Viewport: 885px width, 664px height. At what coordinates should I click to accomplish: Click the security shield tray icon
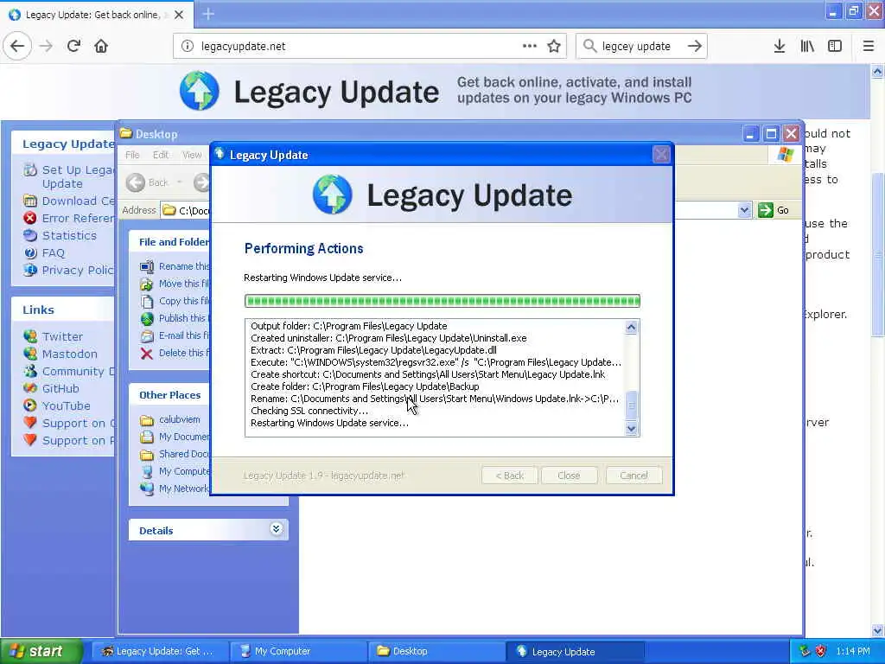(x=820, y=651)
